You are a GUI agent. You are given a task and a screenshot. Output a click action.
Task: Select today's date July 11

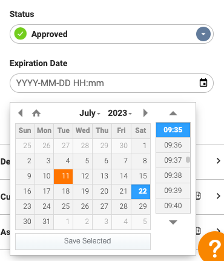point(64,176)
